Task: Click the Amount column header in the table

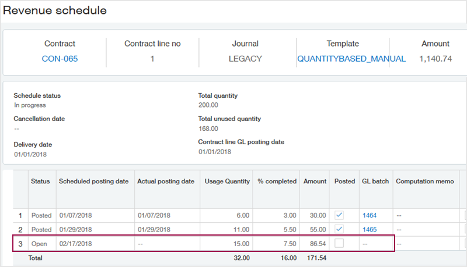Action: (x=315, y=181)
